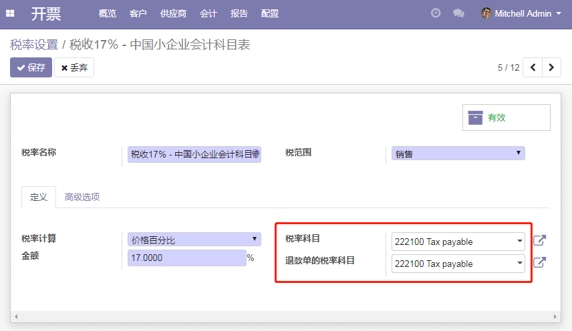Expand the 税率科目 222100 Tax payable dropdown
The width and height of the screenshot is (572, 331).
(458, 242)
